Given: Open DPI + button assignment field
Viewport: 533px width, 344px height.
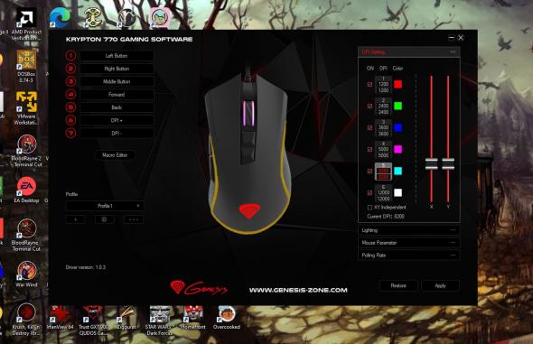Looking at the screenshot, I should pyautogui.click(x=117, y=120).
